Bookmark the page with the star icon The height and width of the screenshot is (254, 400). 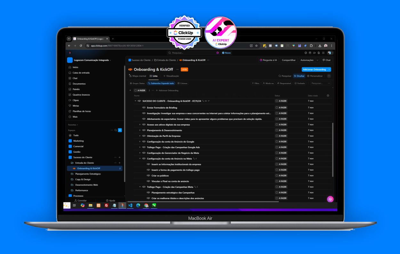(256, 46)
